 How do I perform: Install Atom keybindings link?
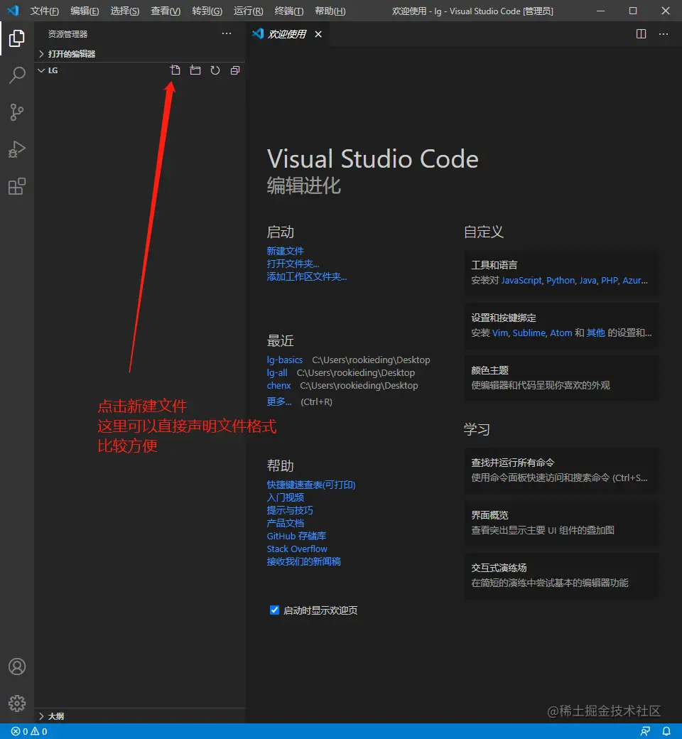pyautogui.click(x=561, y=333)
